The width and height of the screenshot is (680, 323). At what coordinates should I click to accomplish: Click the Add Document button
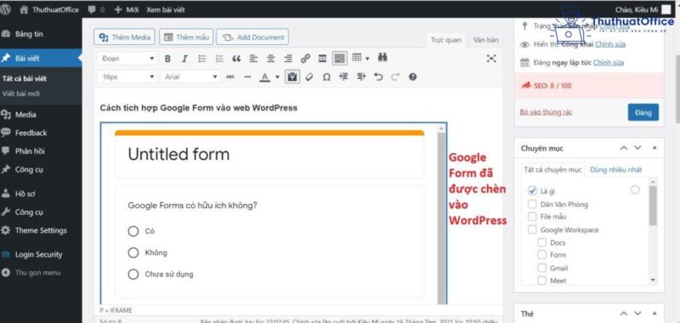(252, 37)
